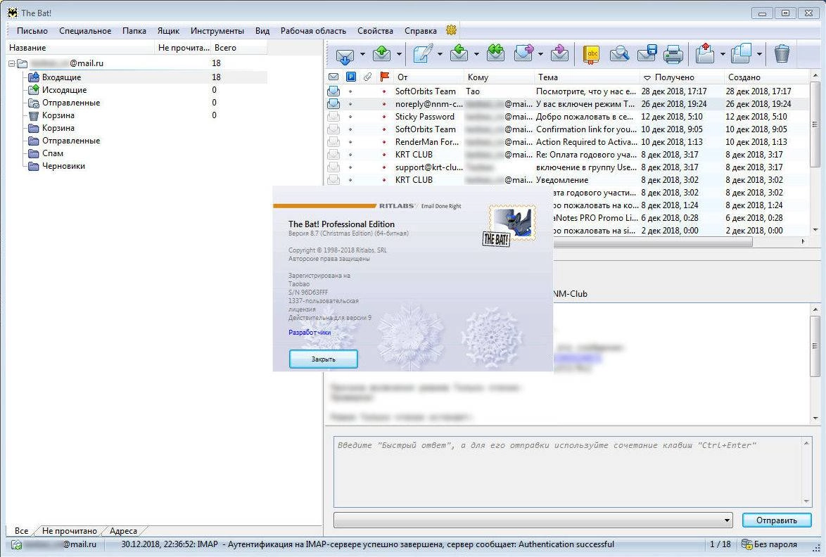Viewport: 826px width, 557px height.
Task: Click The Bat! stamp logo in About dialog
Action: tap(510, 226)
